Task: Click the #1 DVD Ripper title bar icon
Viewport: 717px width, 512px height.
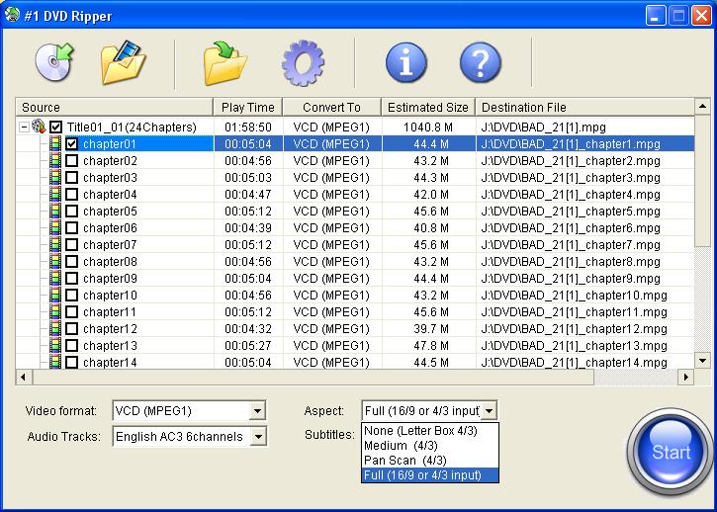Action: pos(12,15)
